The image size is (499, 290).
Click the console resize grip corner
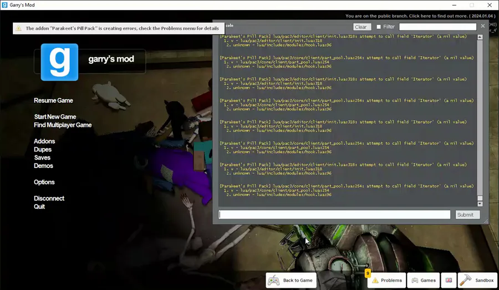coord(485,221)
